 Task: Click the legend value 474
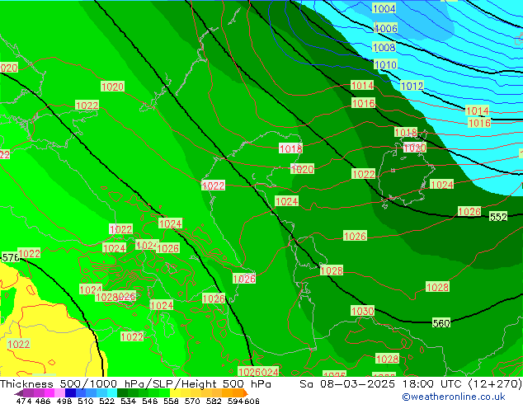[24, 401]
